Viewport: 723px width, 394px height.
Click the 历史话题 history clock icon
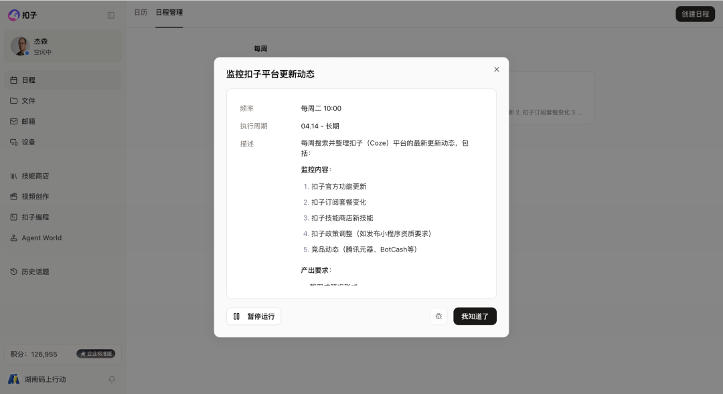point(14,272)
